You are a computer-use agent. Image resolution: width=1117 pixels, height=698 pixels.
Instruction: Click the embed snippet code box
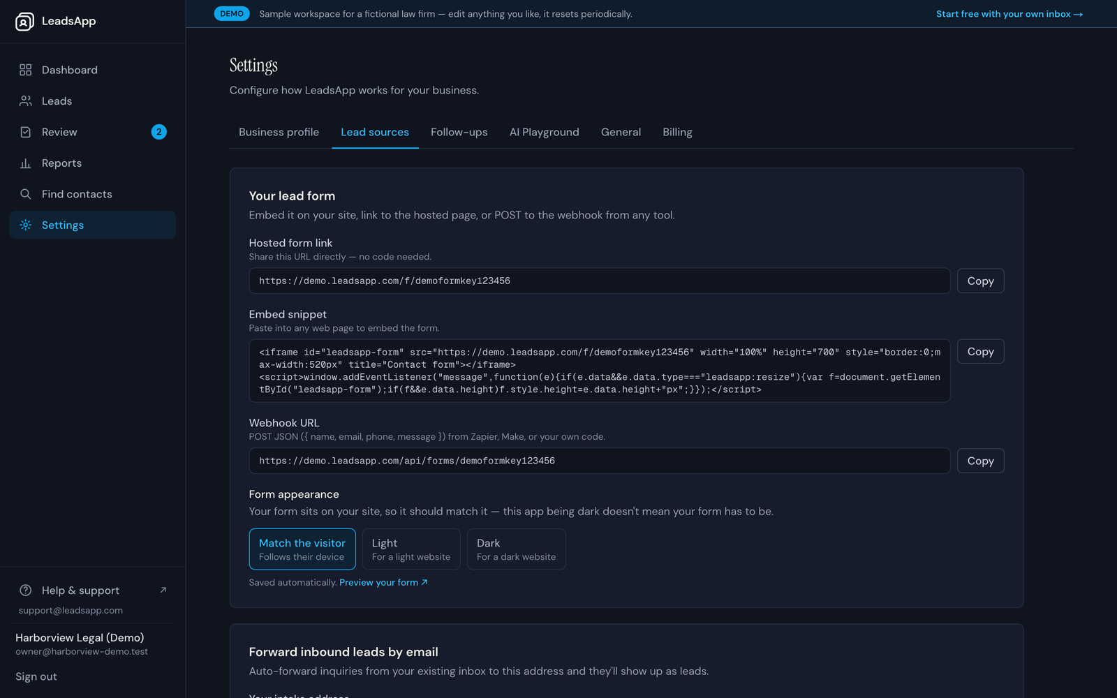(x=600, y=371)
